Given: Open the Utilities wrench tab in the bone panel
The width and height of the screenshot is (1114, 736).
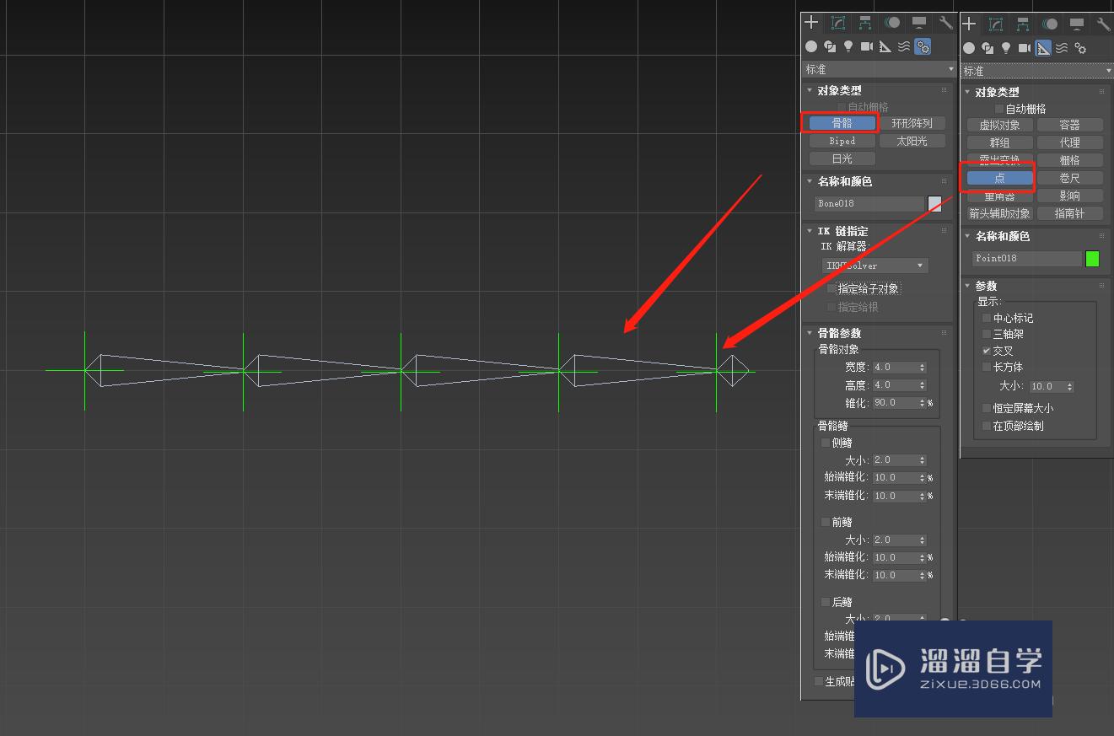Looking at the screenshot, I should [x=946, y=23].
